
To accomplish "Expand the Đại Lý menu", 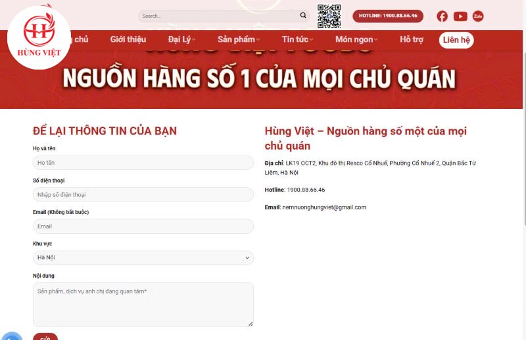I will pyautogui.click(x=181, y=39).
